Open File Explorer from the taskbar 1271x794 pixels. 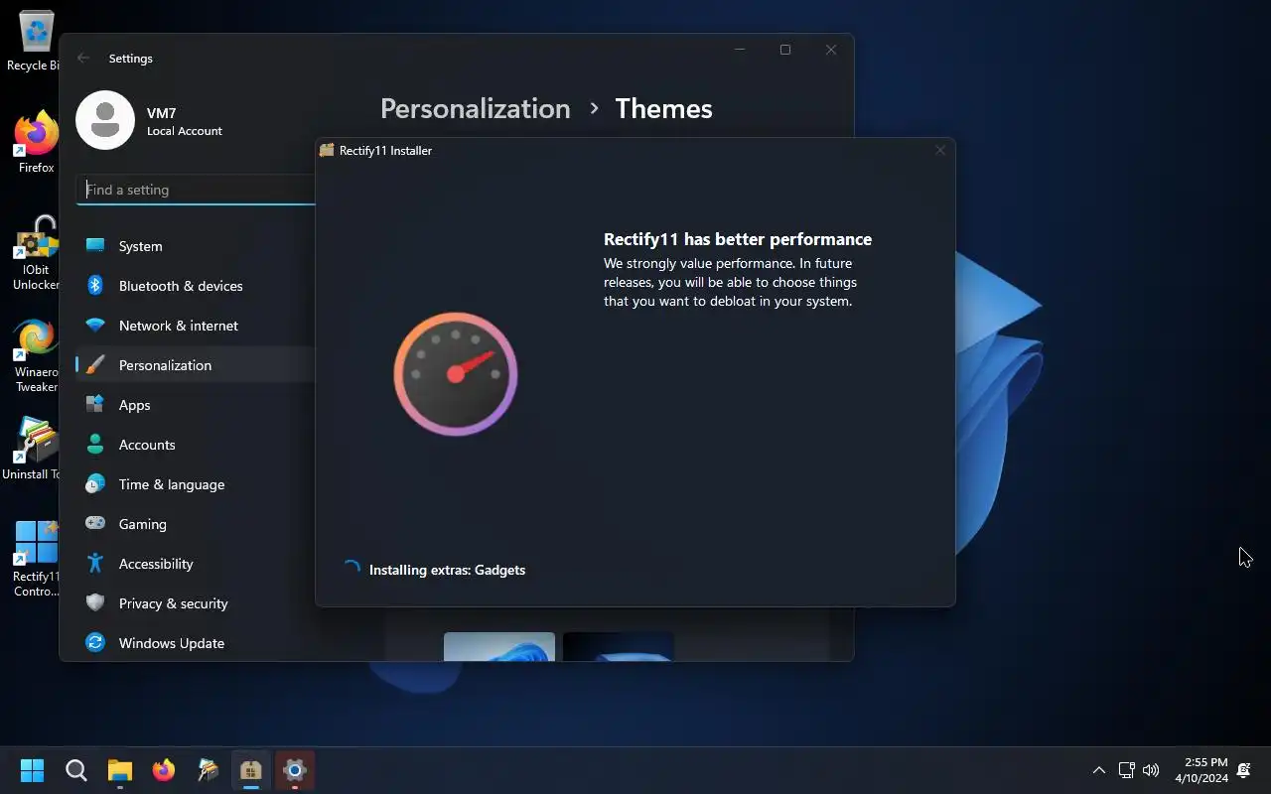tap(120, 770)
